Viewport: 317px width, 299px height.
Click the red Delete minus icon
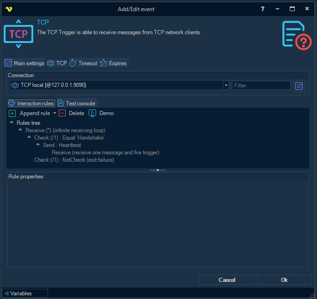click(62, 113)
